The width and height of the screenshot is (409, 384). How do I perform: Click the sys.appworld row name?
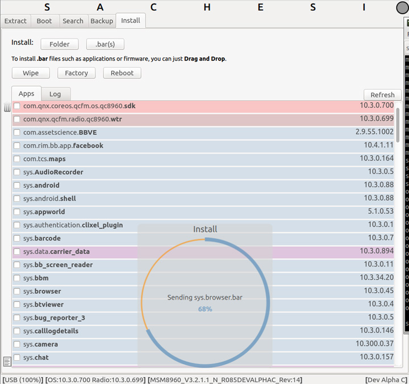click(x=44, y=212)
